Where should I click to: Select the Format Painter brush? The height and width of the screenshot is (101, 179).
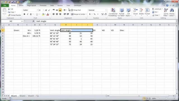(9, 15)
